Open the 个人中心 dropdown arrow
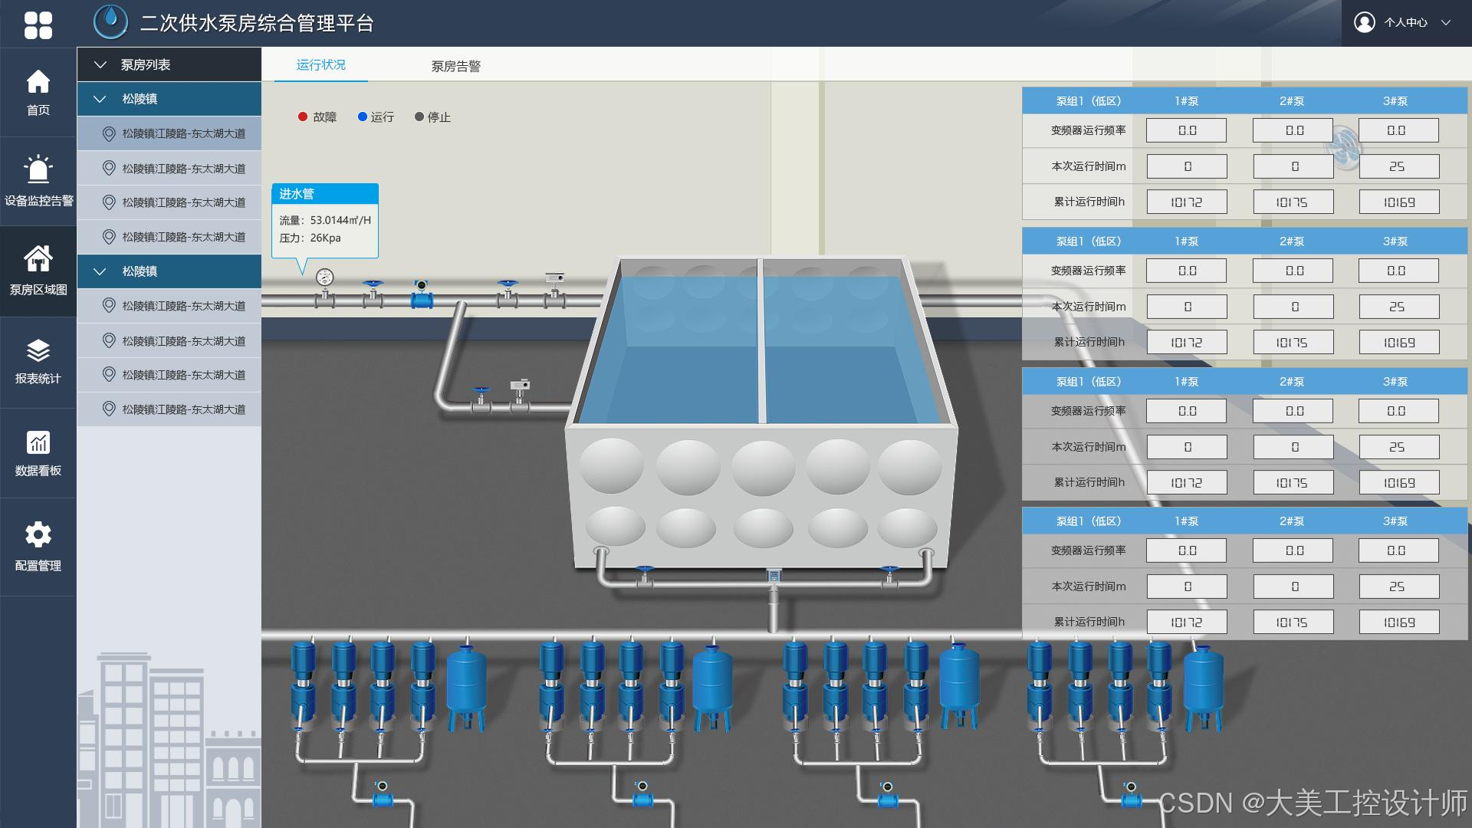This screenshot has width=1472, height=828. pyautogui.click(x=1446, y=23)
